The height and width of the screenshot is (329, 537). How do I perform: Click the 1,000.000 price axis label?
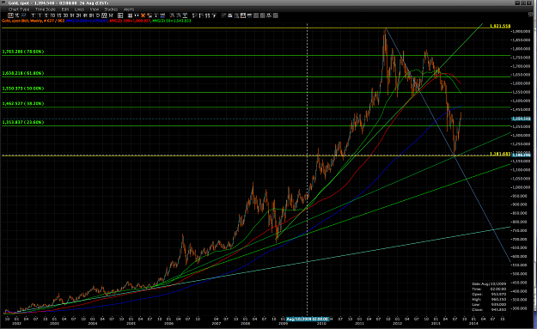pyautogui.click(x=522, y=187)
